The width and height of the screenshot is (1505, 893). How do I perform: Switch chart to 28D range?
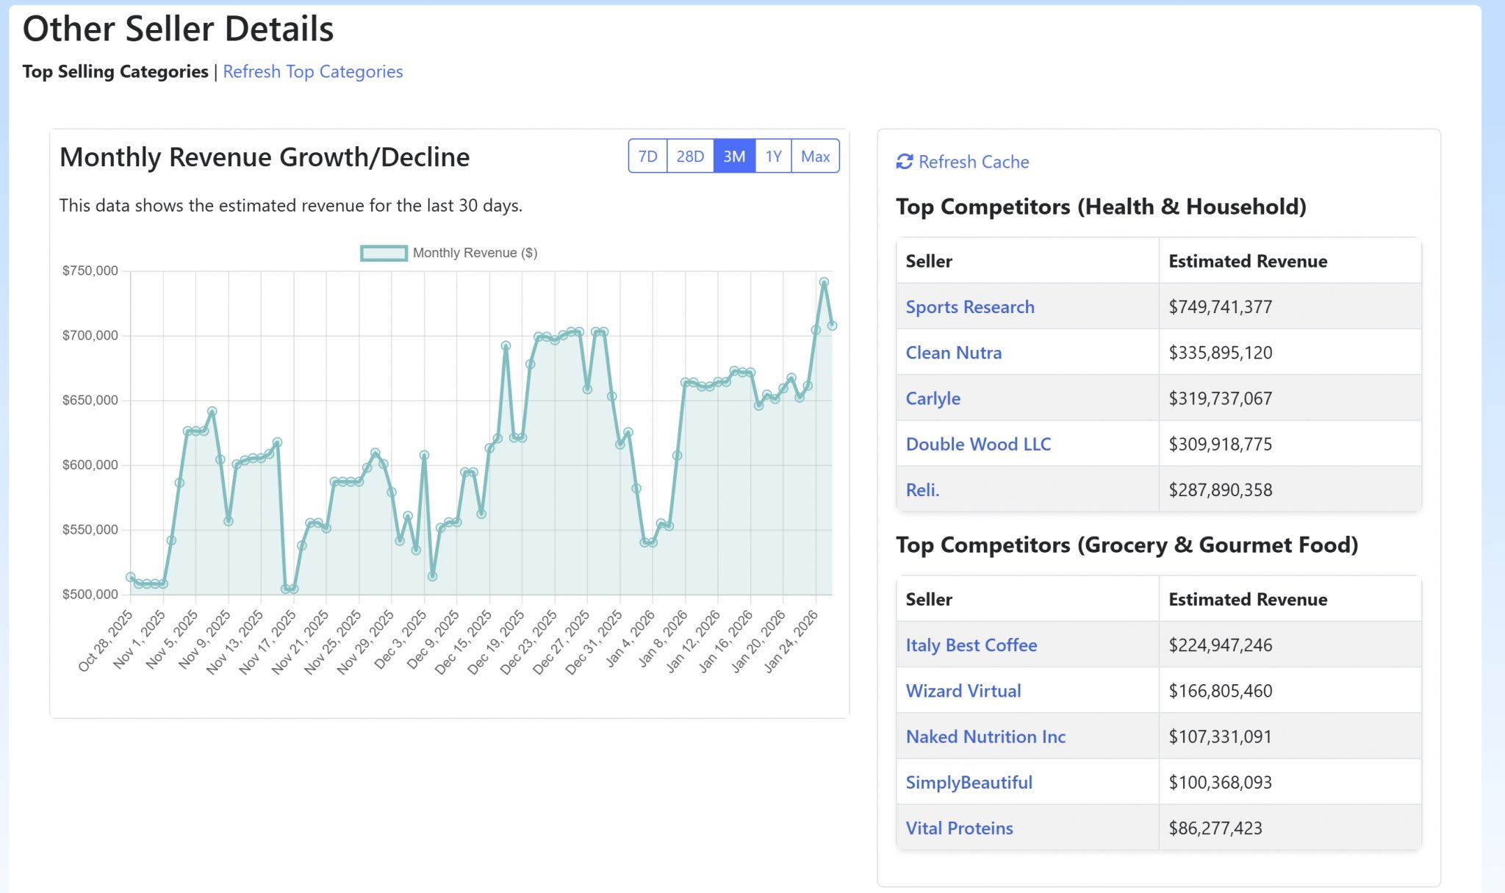pyautogui.click(x=690, y=156)
